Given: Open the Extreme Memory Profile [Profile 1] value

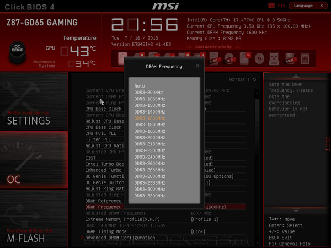Looking at the screenshot, I should (x=204, y=219).
